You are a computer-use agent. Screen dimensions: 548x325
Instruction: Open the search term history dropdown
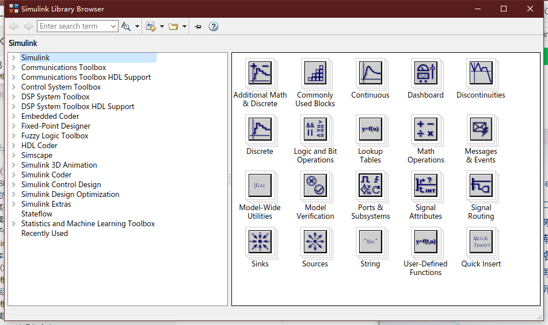click(x=113, y=26)
